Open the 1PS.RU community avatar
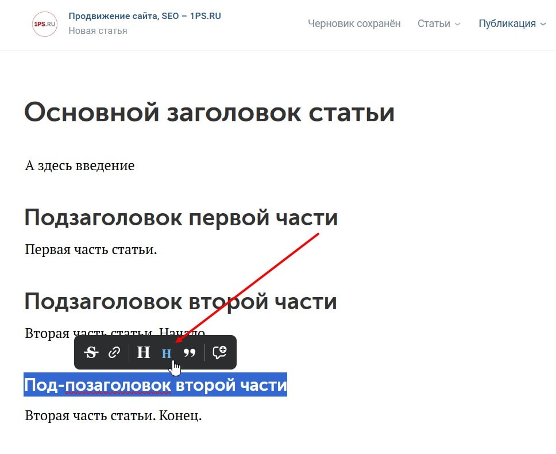 [45, 24]
